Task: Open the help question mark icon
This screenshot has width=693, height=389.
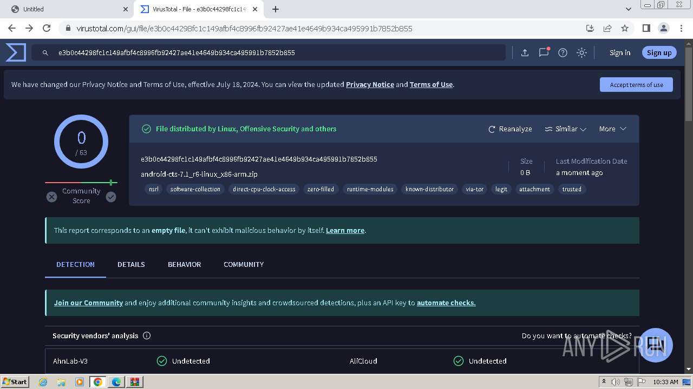Action: 563,52
